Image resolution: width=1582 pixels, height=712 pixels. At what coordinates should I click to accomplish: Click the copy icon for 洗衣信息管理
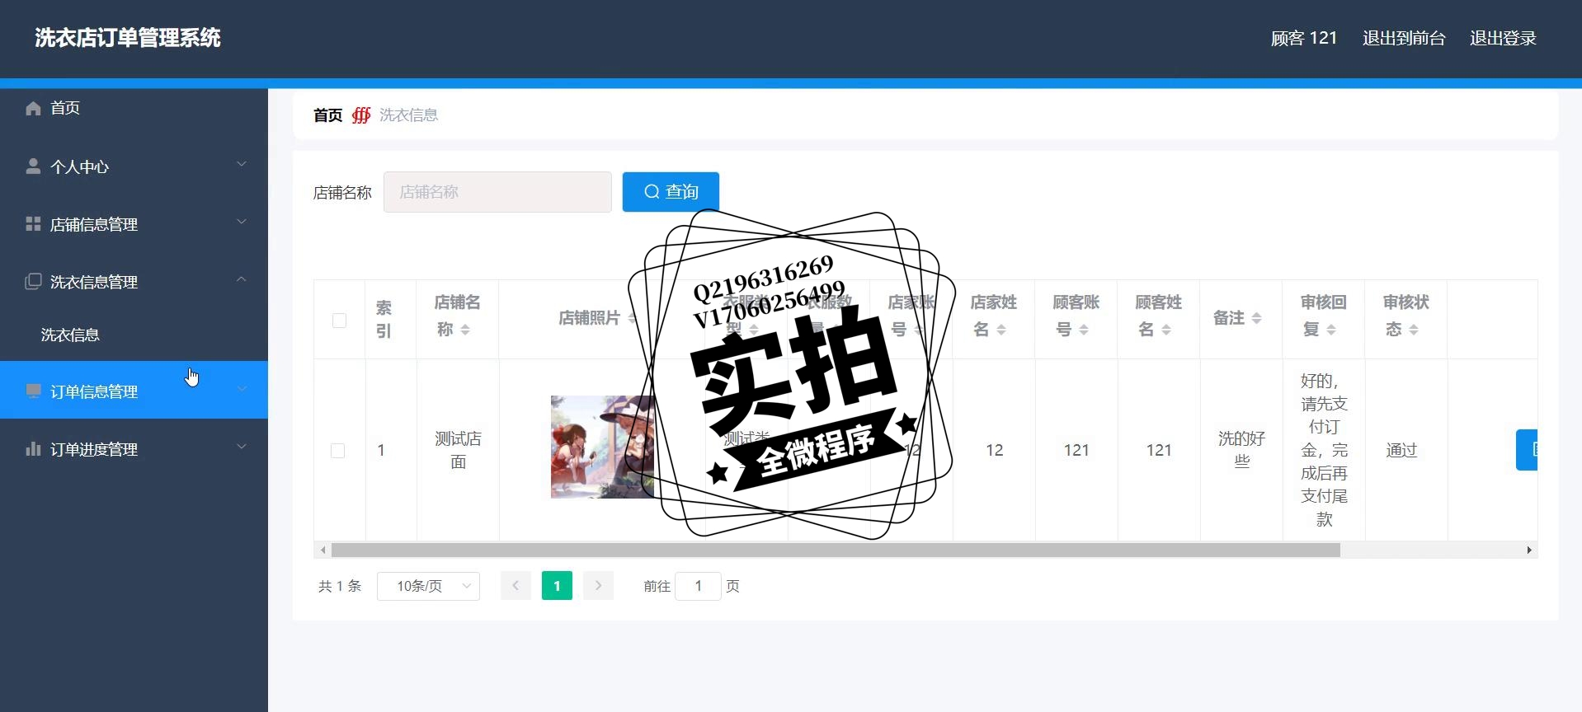click(33, 282)
